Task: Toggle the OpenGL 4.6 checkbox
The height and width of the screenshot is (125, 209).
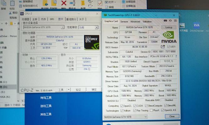Action: 163,110
